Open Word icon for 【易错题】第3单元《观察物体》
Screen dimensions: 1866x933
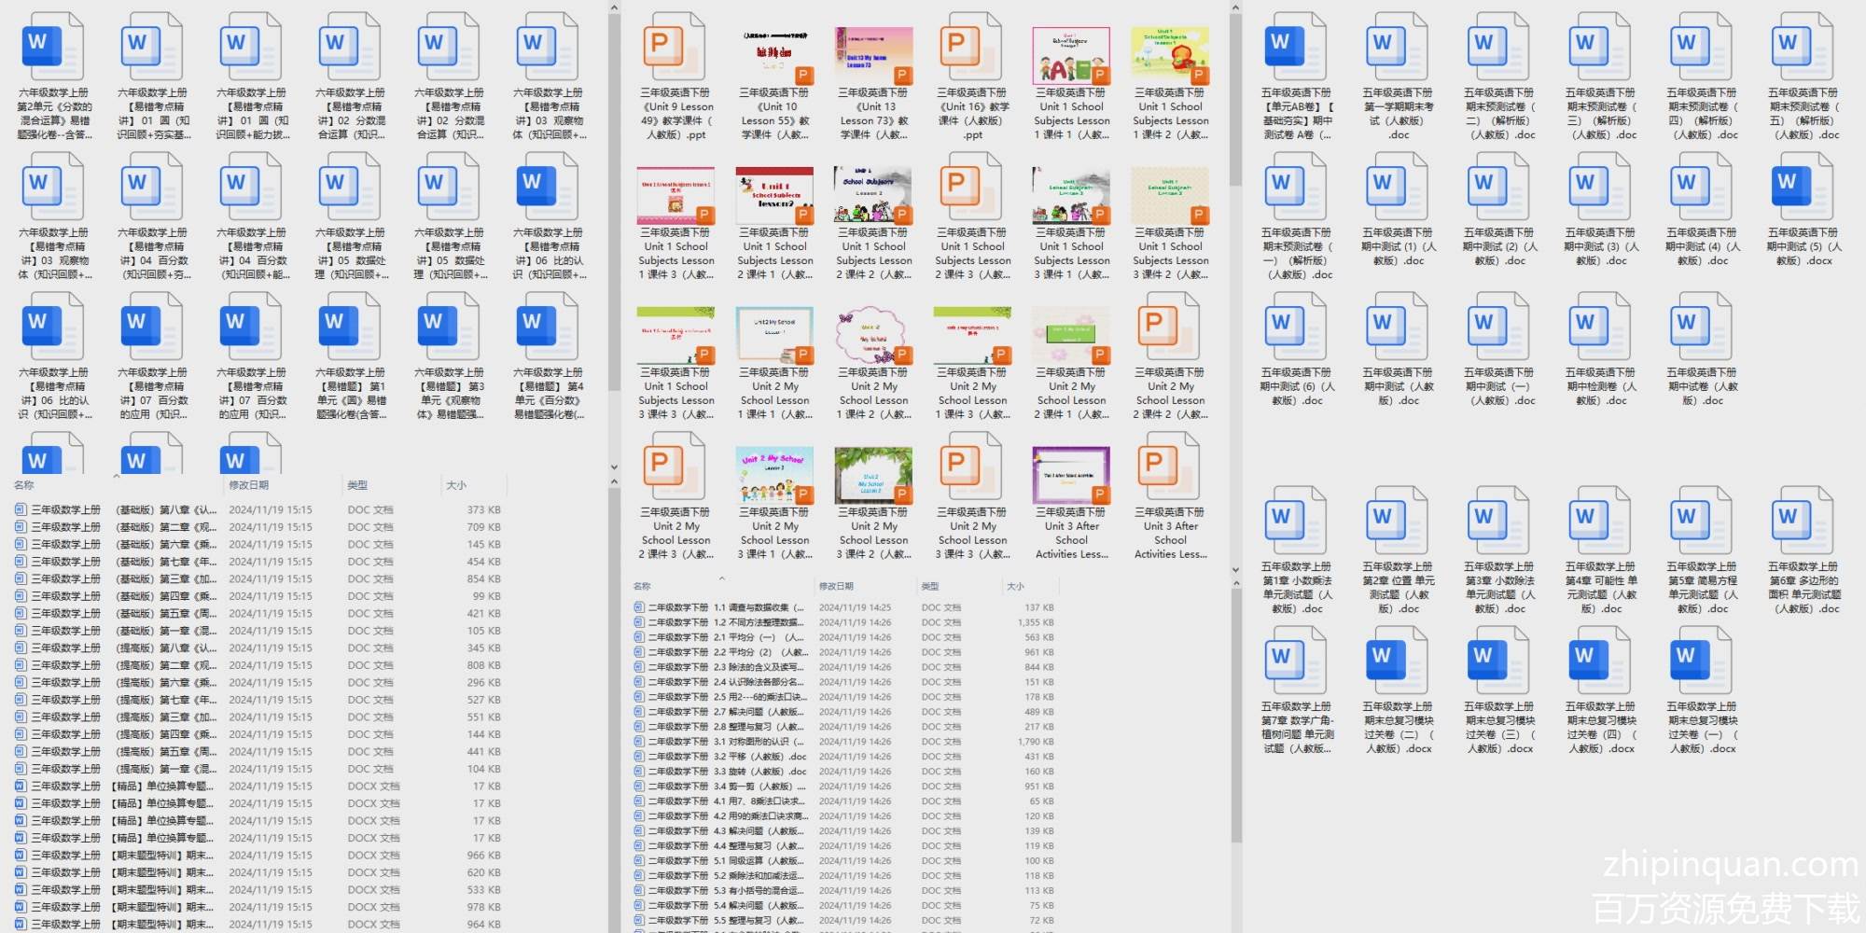click(448, 327)
